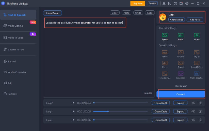The width and height of the screenshot is (209, 131).
Task: Select Pitch under Specific Settings
Action: (165, 64)
